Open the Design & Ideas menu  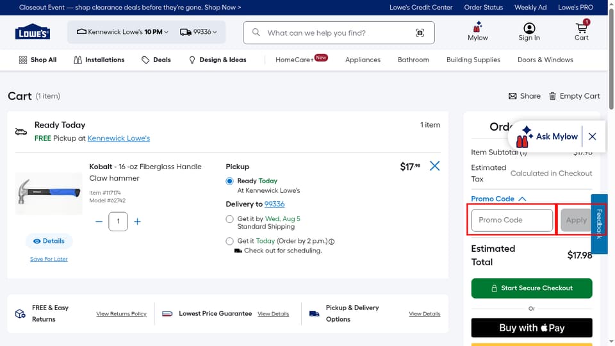(217, 60)
